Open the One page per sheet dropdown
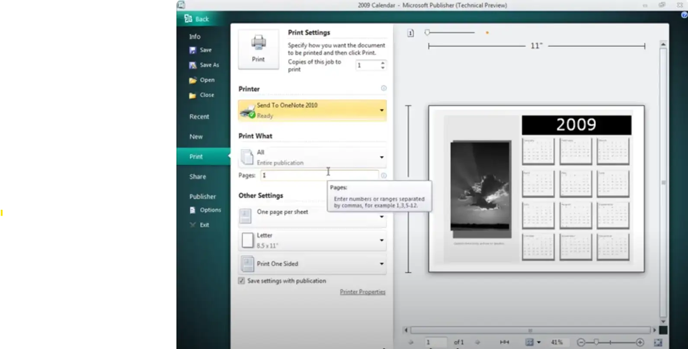Screen dimensions: 688x349 coord(381,216)
